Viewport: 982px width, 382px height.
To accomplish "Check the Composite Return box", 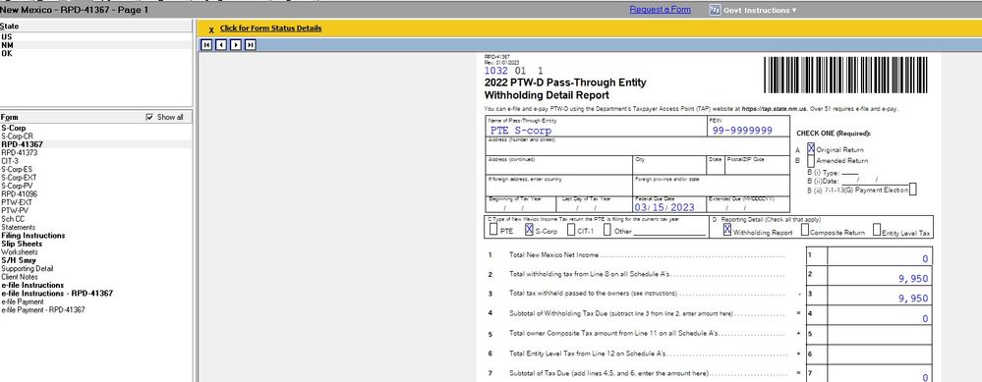I will tap(805, 230).
